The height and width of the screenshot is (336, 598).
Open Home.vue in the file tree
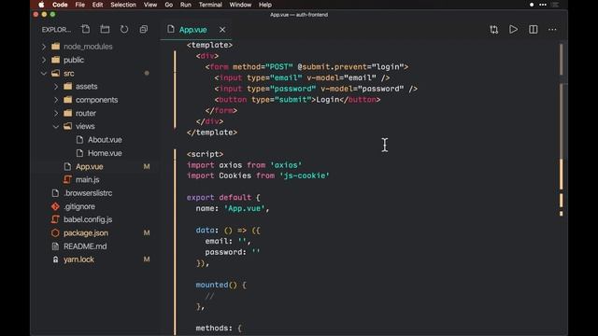105,153
